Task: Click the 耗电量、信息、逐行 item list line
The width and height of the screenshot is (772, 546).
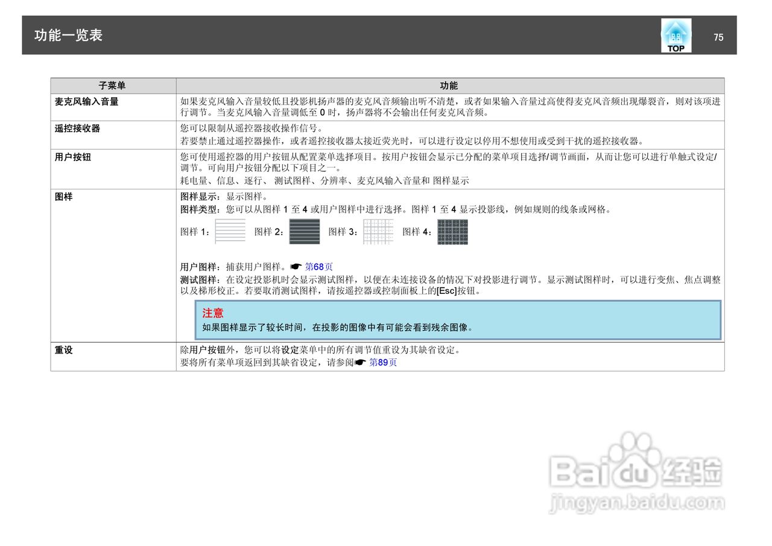Action: [x=324, y=181]
